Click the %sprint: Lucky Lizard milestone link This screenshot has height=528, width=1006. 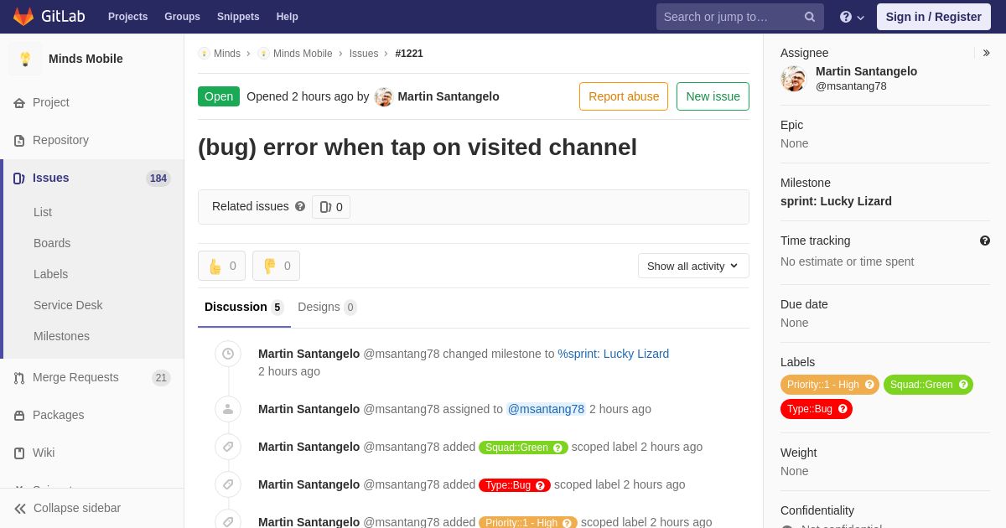pos(614,354)
